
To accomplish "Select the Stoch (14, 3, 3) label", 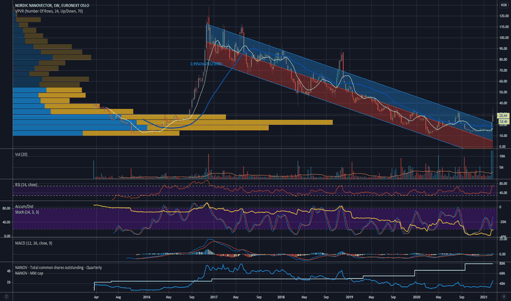I will click(x=27, y=212).
